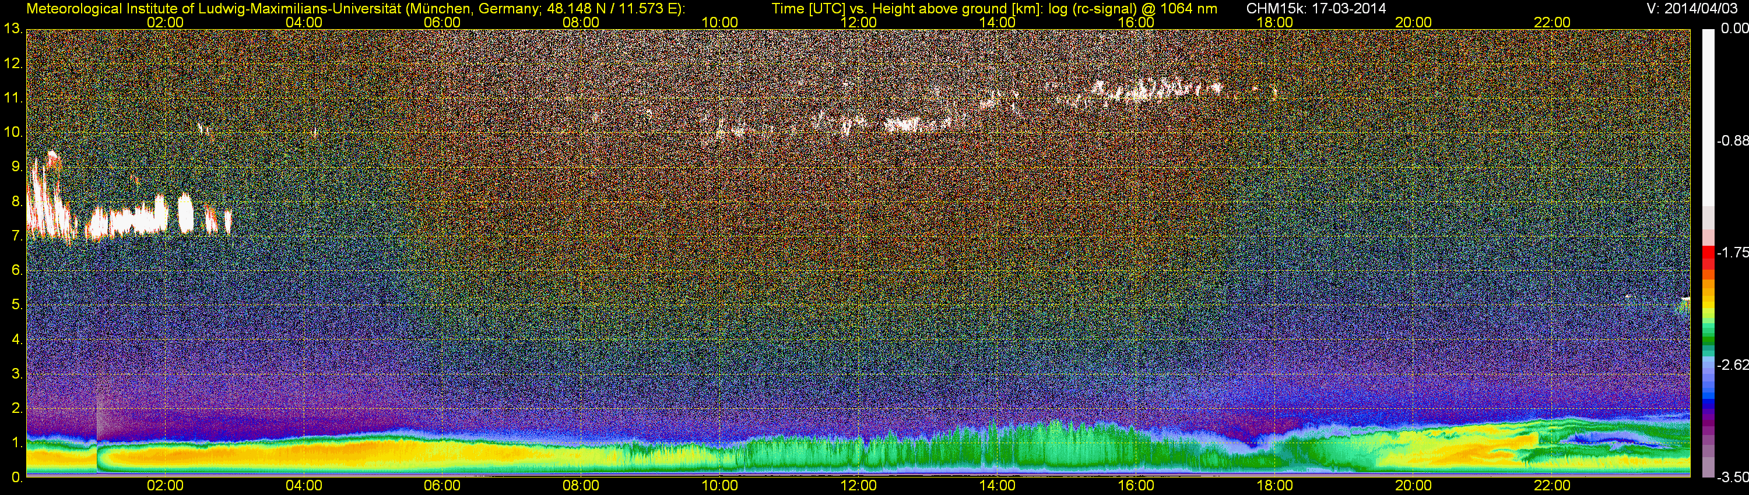Click the 13 km height axis label
This screenshot has height=495, width=1749.
coord(13,29)
